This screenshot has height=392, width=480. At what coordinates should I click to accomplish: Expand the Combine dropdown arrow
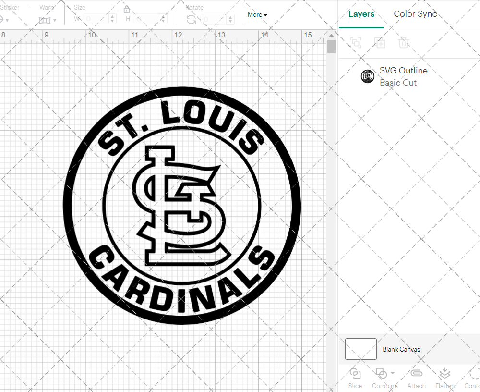coord(393,373)
